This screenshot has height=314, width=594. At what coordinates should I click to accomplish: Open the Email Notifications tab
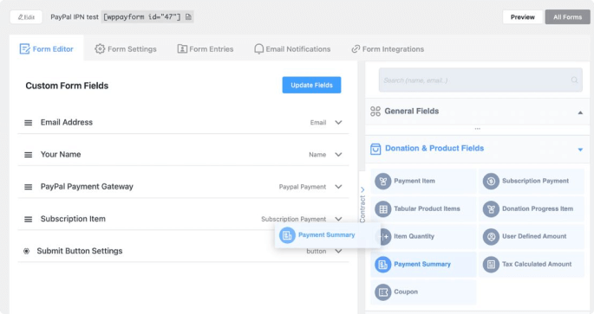tap(292, 49)
